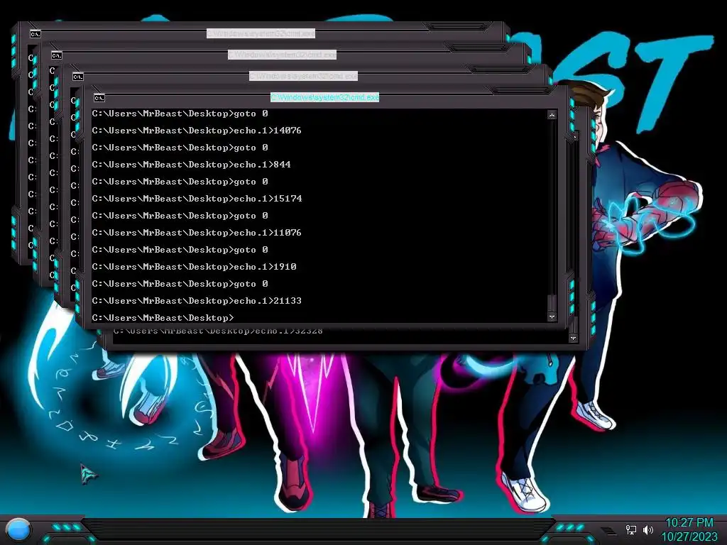Open the network status tray icon
Viewport: 727px width, 545px height.
[630, 529]
